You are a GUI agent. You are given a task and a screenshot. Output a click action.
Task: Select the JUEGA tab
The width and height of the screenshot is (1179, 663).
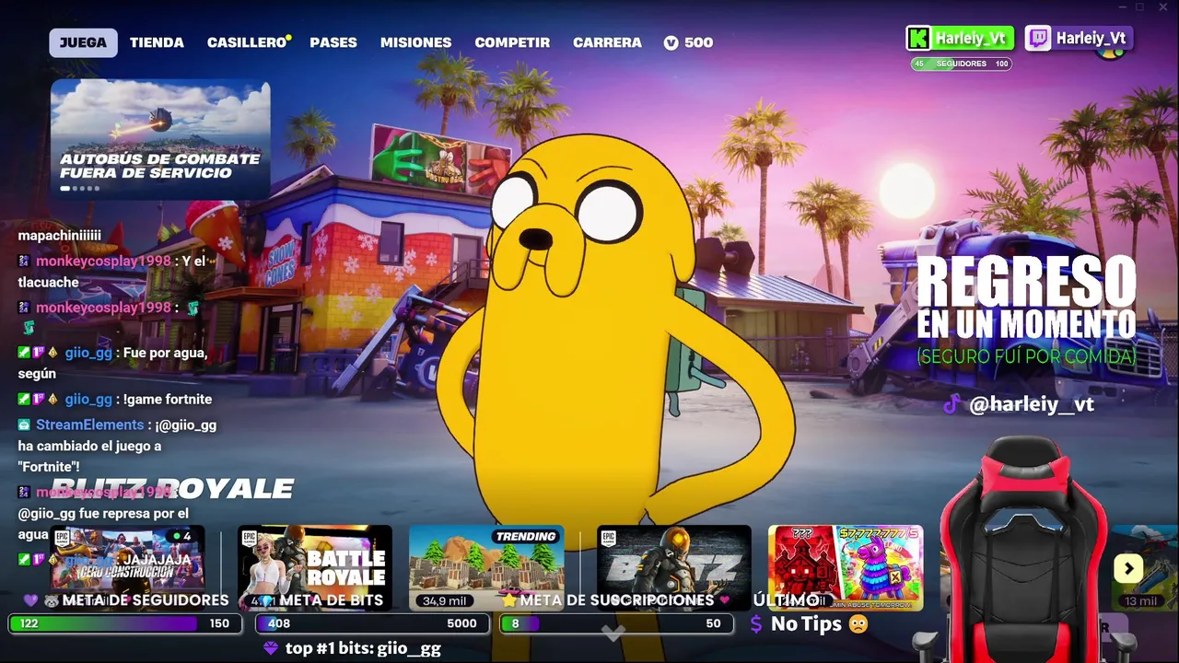click(x=83, y=42)
